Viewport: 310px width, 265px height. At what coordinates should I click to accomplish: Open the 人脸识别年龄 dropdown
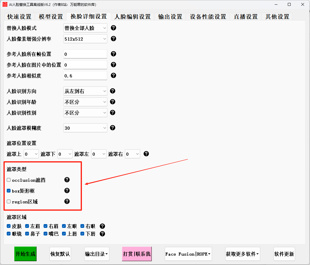[85, 102]
